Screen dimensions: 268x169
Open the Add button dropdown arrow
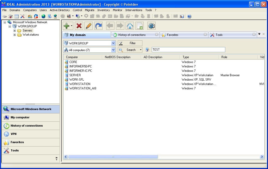coord(72,26)
